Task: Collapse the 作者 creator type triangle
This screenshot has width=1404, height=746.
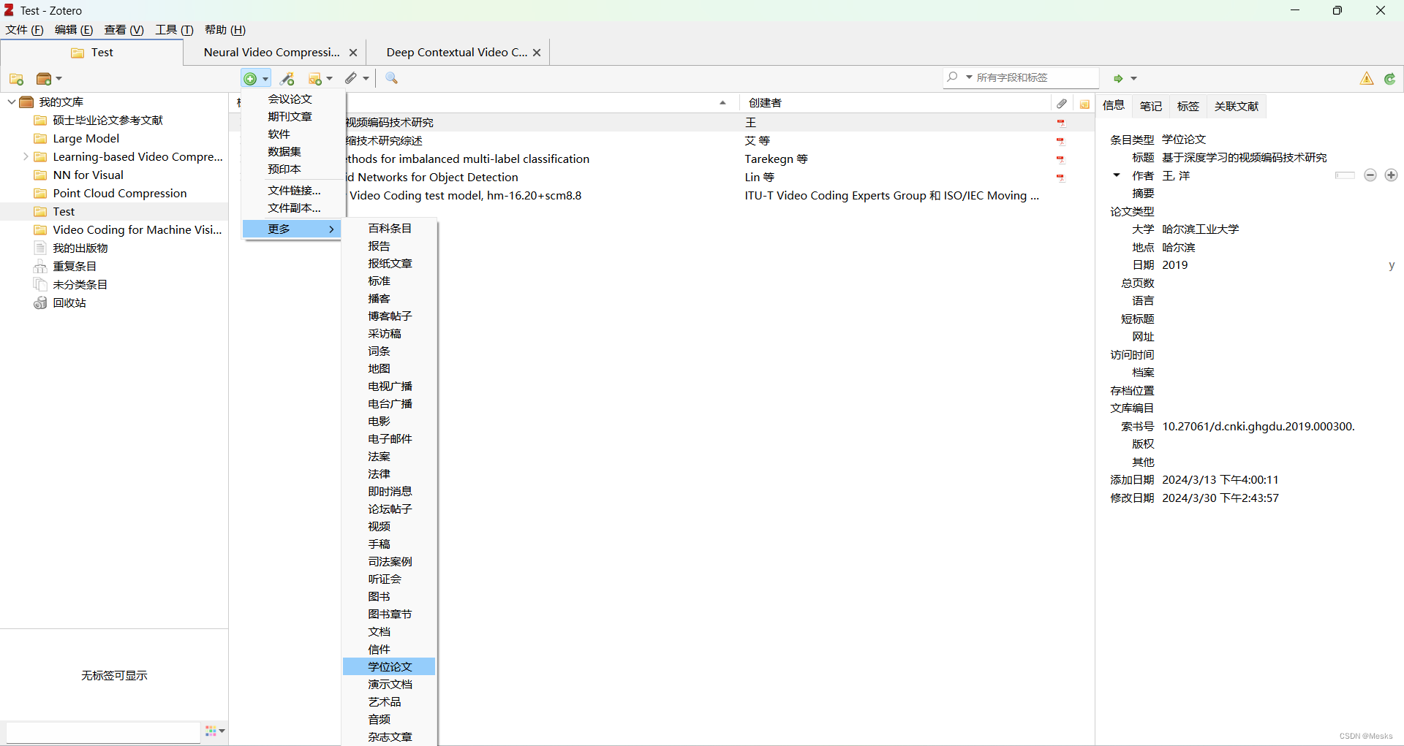Action: (1117, 175)
